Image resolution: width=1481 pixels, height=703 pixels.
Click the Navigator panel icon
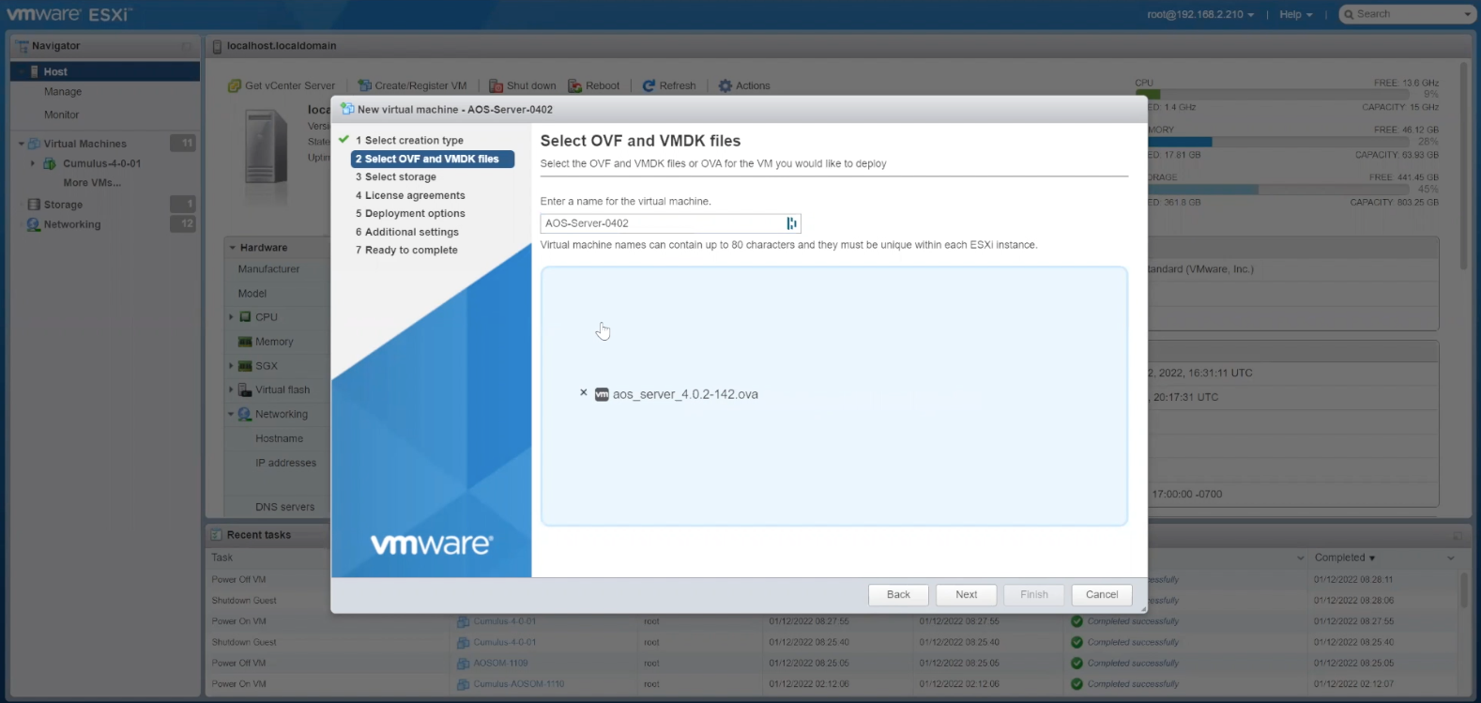click(23, 46)
